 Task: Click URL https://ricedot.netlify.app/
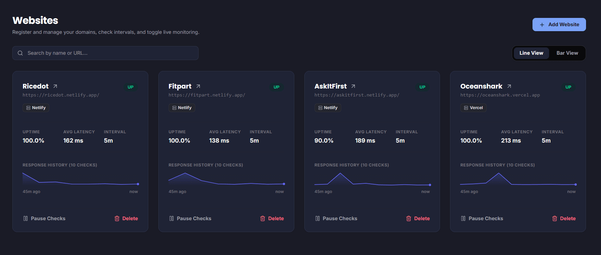pyautogui.click(x=61, y=95)
